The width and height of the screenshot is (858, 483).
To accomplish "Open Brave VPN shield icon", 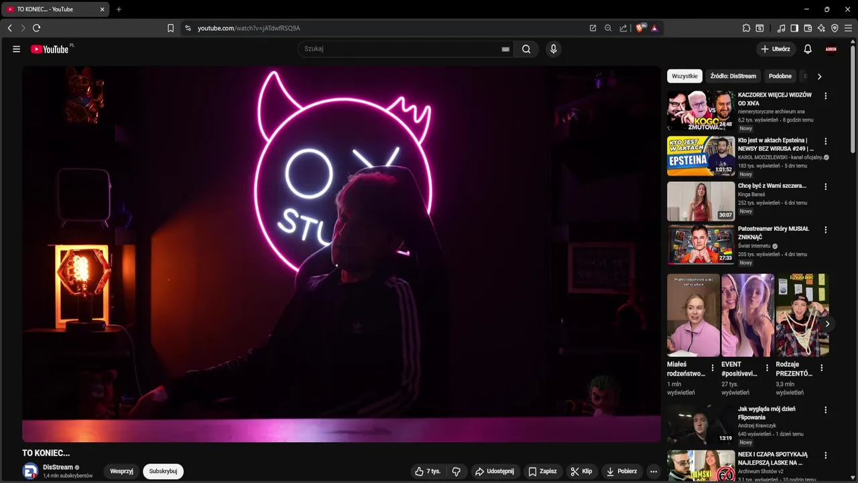I will click(835, 28).
